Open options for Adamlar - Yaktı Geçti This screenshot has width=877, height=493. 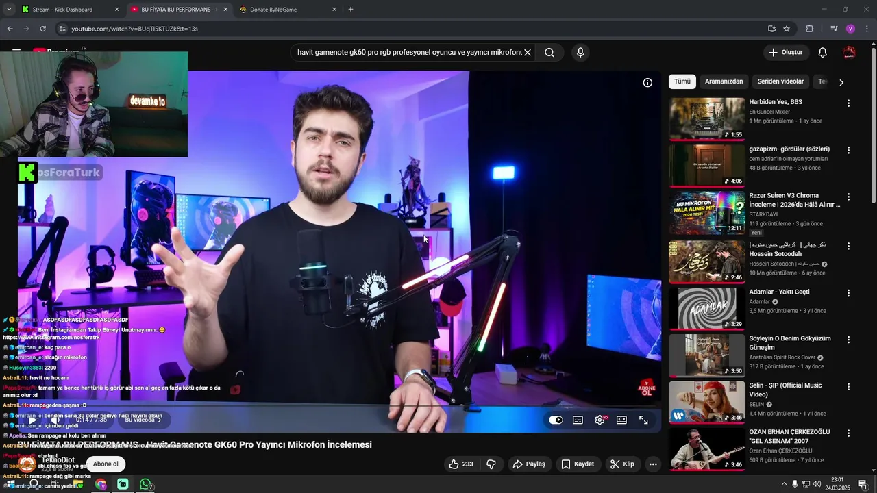pos(848,293)
